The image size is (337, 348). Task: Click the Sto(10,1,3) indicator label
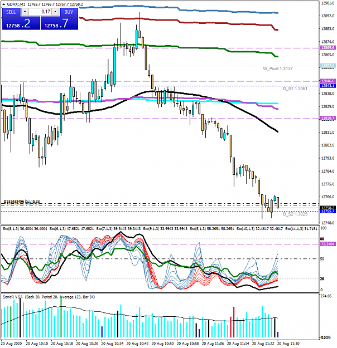pos(245,229)
